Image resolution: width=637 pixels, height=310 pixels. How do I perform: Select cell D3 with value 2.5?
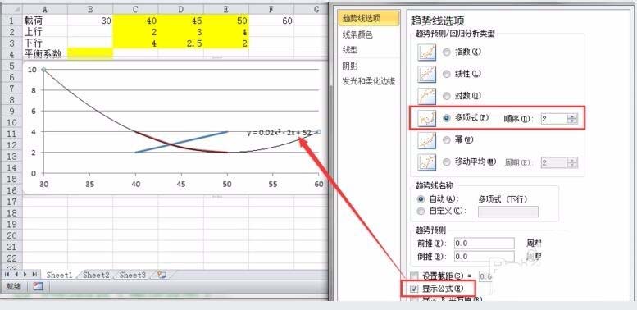coord(181,43)
